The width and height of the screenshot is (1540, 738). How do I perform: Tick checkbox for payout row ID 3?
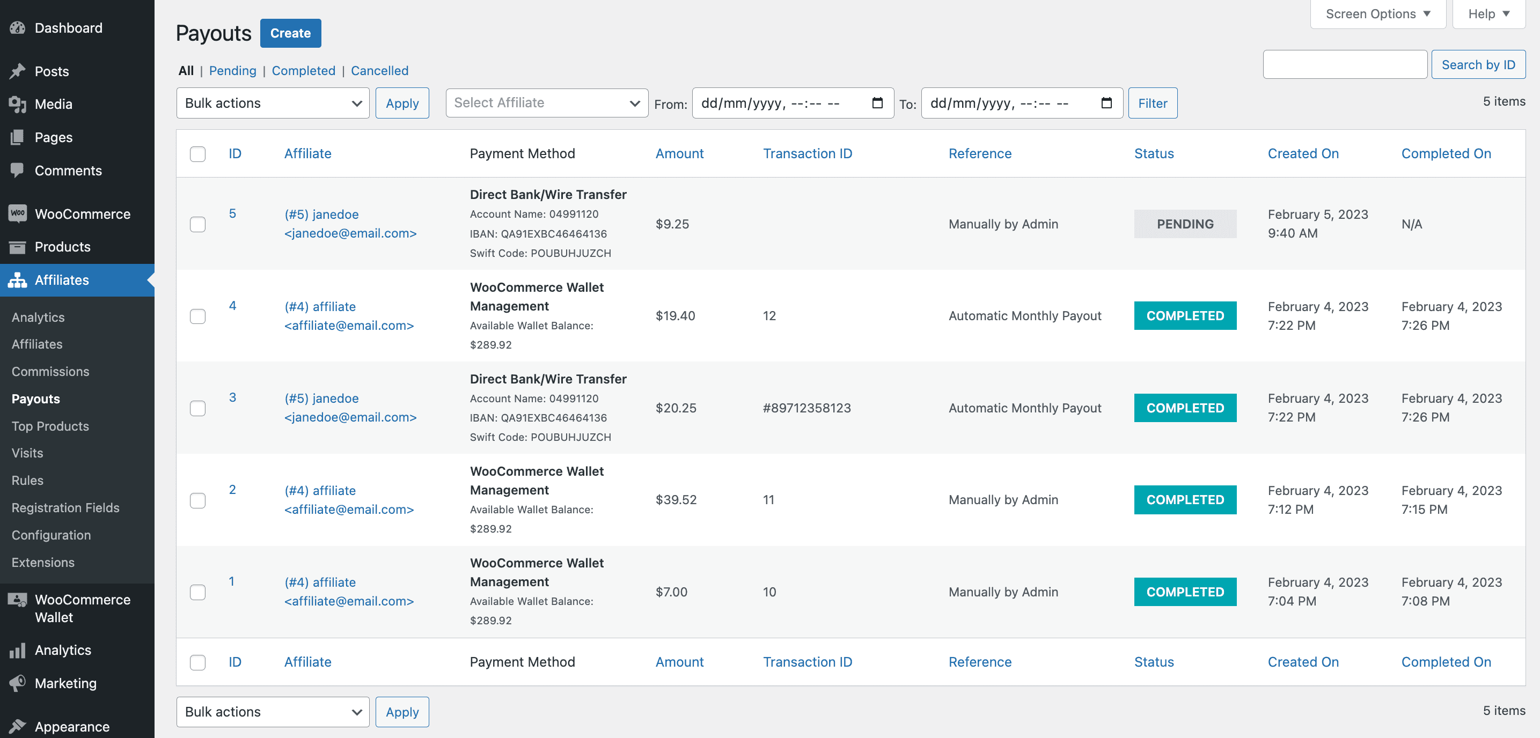[x=197, y=408]
